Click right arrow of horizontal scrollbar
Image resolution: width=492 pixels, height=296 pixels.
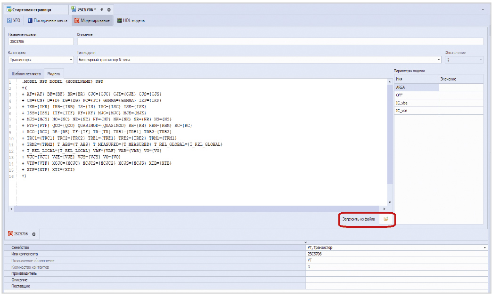384,208
